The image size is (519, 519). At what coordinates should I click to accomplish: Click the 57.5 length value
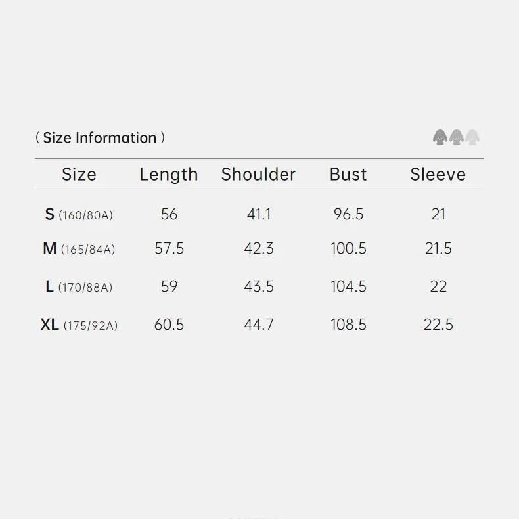[169, 249]
